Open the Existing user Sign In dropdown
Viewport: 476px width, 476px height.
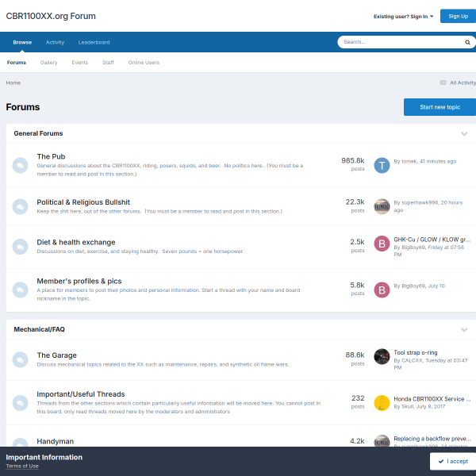coord(403,17)
